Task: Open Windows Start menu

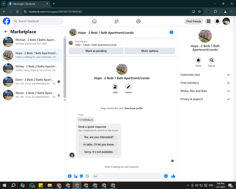Action: coord(4,185)
